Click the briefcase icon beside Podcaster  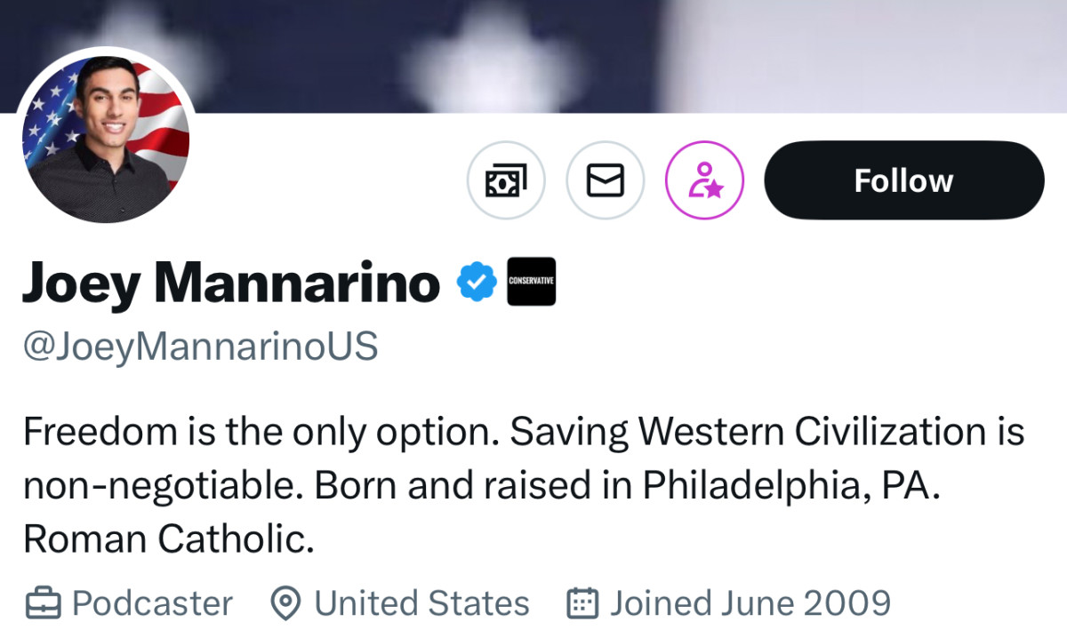pos(43,604)
